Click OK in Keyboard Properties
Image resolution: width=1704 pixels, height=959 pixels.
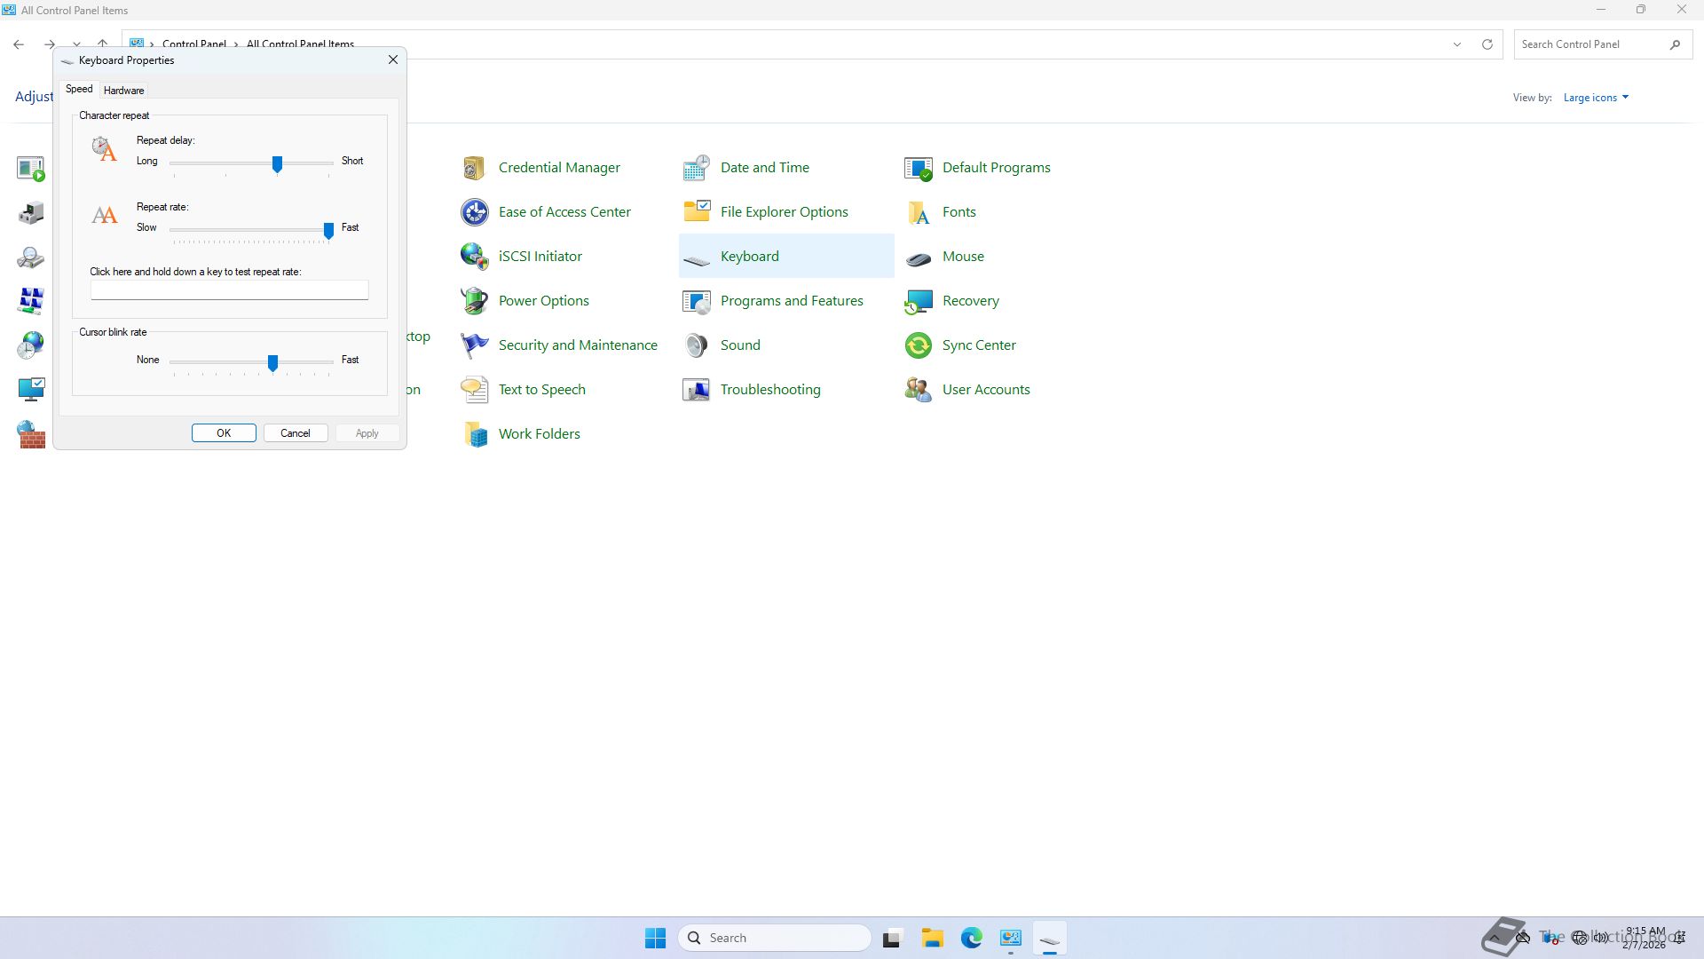pos(224,433)
